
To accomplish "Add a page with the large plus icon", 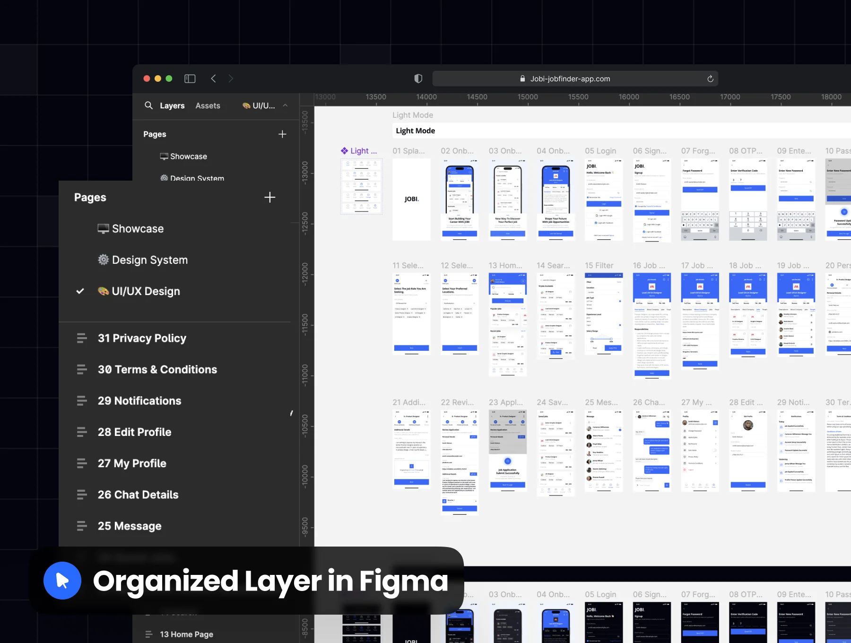I will [270, 197].
